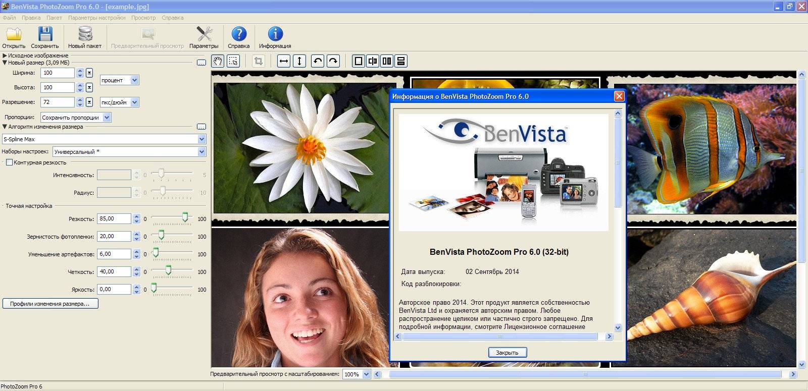Click Профили изменения размера button

tap(50, 304)
